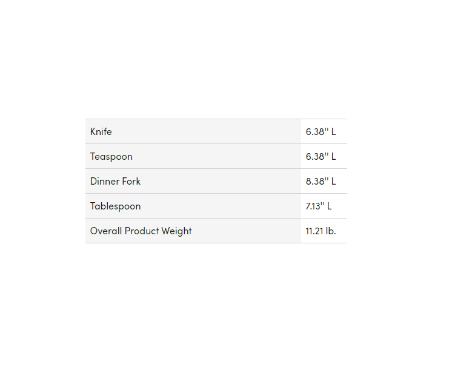Select the 8.38 Dinner Fork length number
Screen dimensions: 472x385
coord(316,182)
